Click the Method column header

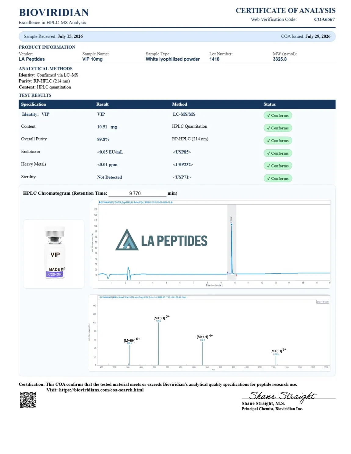[x=179, y=104]
